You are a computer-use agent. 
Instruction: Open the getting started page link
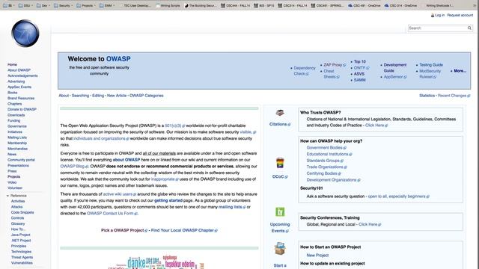(x=168, y=200)
